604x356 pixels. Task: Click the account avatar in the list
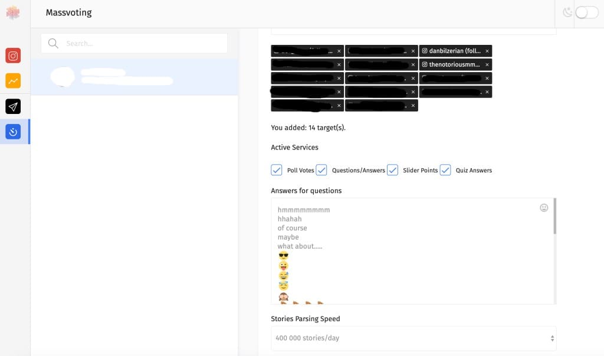63,77
